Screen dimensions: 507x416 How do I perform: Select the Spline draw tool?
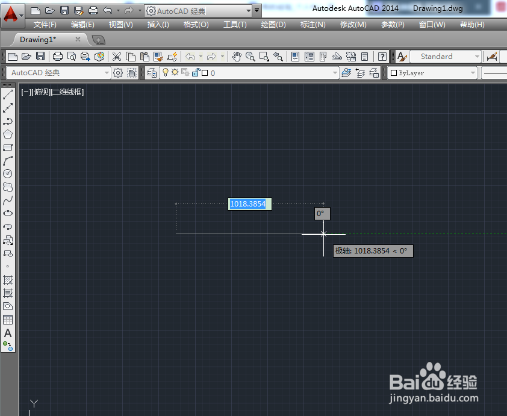tap(8, 200)
